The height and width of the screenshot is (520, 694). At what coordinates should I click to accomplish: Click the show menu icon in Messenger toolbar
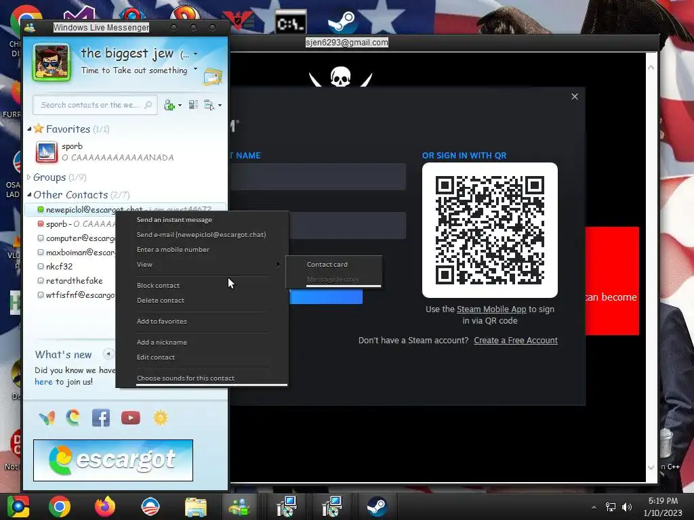209,105
